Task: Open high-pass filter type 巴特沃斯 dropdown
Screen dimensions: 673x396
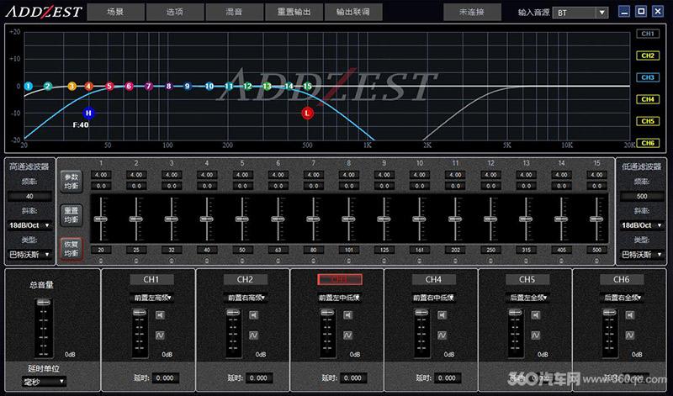Action: point(29,255)
